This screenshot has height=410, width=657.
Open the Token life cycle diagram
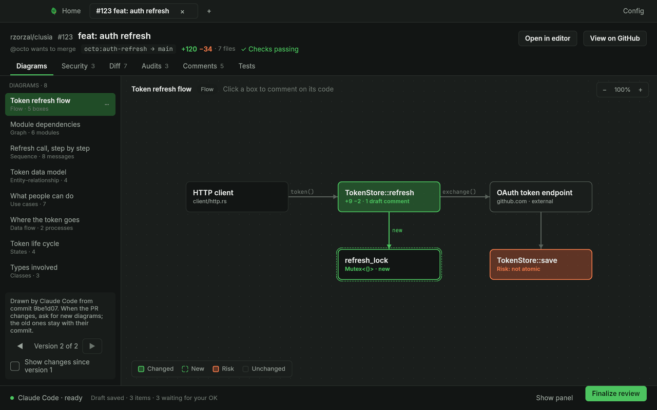(60, 248)
